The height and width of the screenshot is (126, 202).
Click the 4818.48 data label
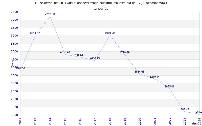pyautogui.click(x=65, y=52)
